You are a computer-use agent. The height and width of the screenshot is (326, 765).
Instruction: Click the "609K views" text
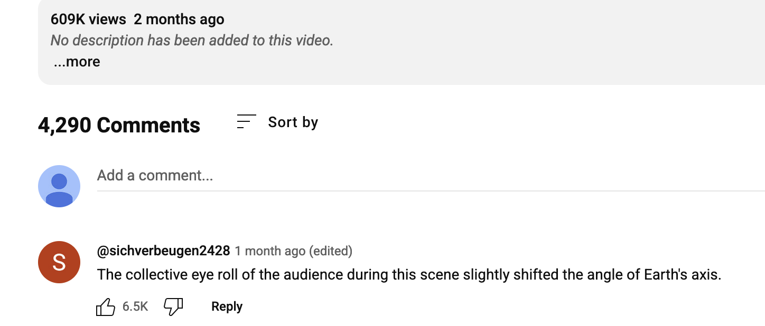click(x=88, y=20)
